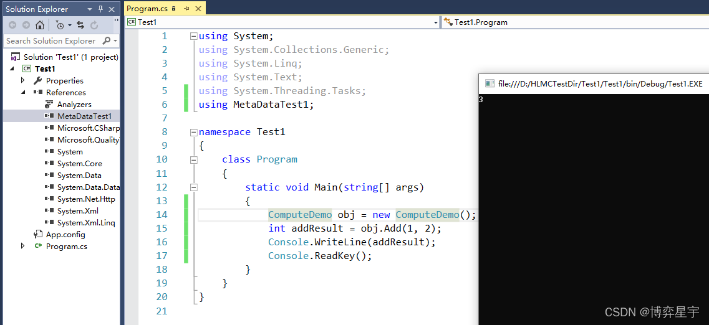Open App.config in Solution Explorer
Image resolution: width=709 pixels, height=325 pixels.
(65, 234)
